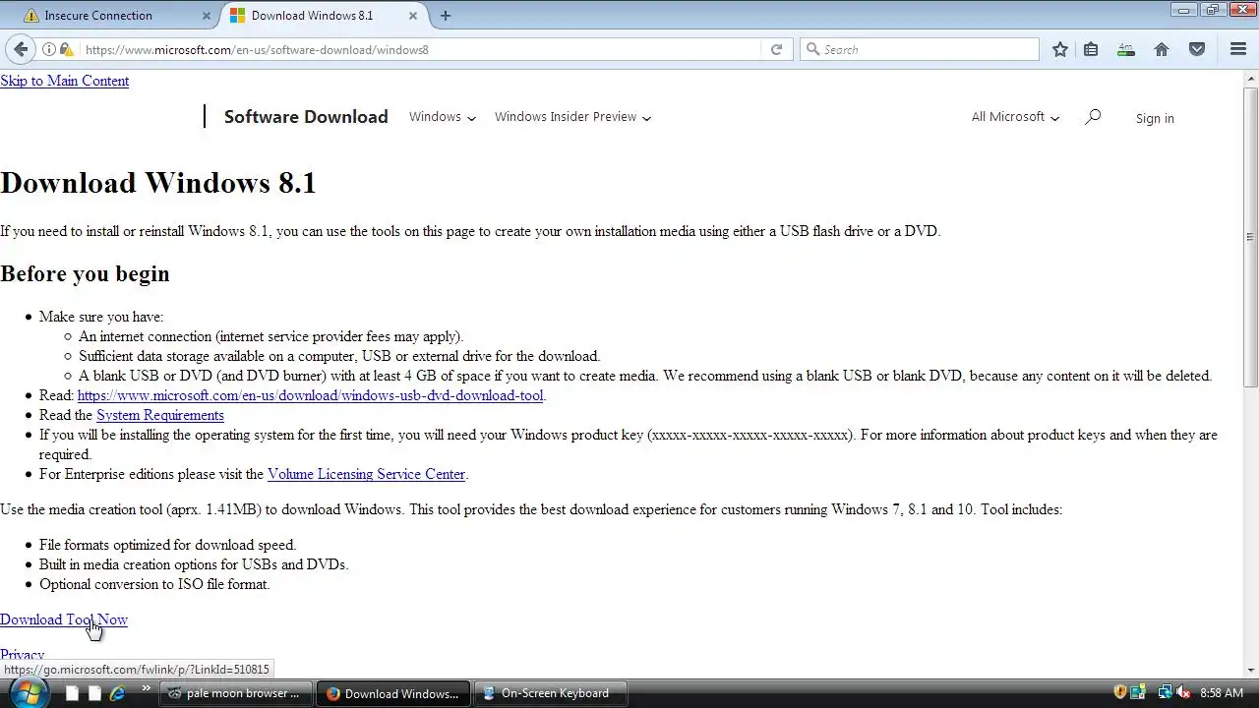The width and height of the screenshot is (1259, 708).
Task: Open site information (i) icon in address bar
Action: click(x=49, y=49)
